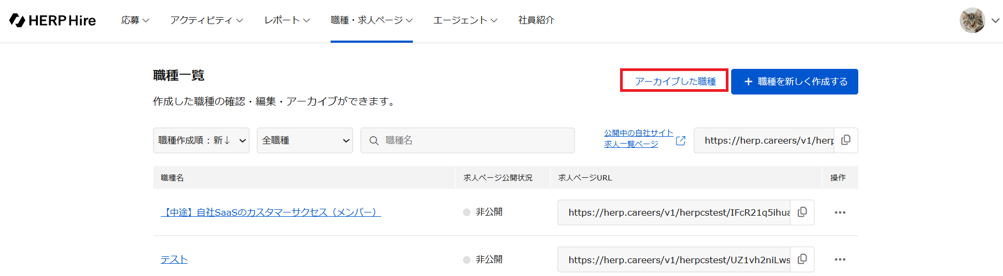
Task: Copy the customer success job page URL
Action: pyautogui.click(x=802, y=212)
